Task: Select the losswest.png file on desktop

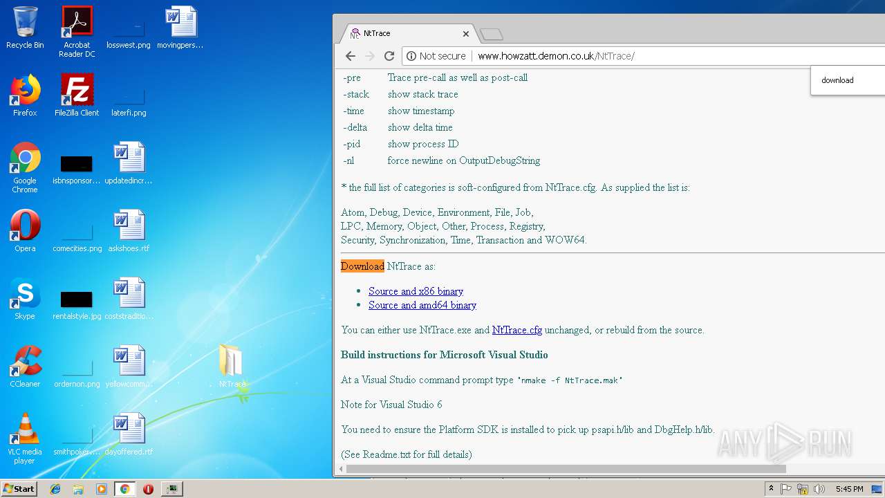Action: (x=129, y=32)
